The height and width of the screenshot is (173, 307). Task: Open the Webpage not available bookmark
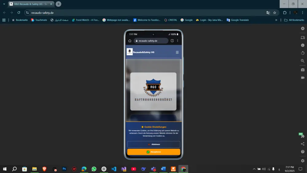(x=116, y=20)
